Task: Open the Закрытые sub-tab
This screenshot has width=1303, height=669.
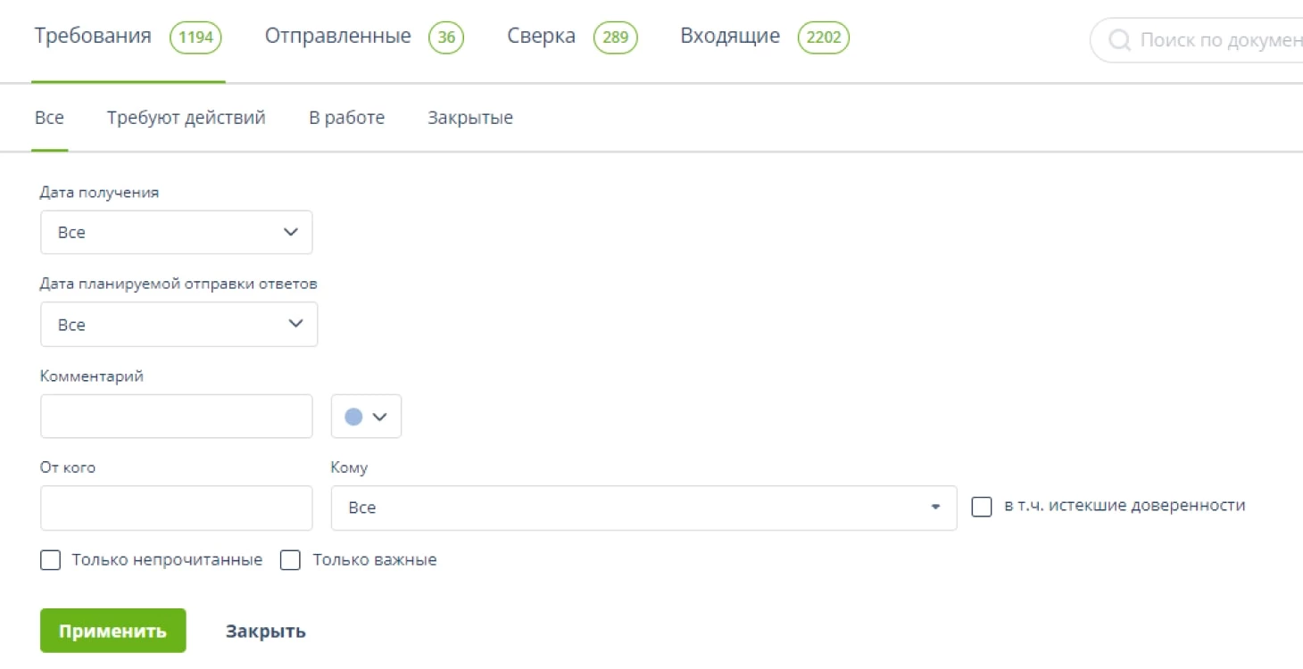Action: pos(470,118)
